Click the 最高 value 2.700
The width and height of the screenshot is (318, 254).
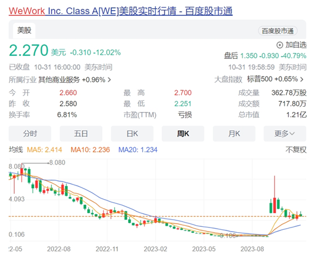(x=183, y=93)
